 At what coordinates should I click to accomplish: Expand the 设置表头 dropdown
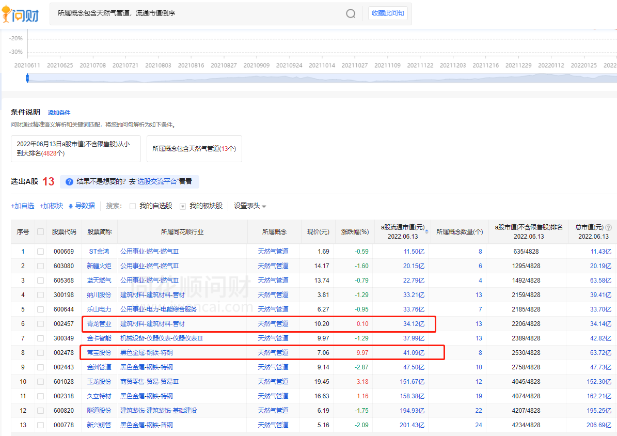pyautogui.click(x=250, y=206)
